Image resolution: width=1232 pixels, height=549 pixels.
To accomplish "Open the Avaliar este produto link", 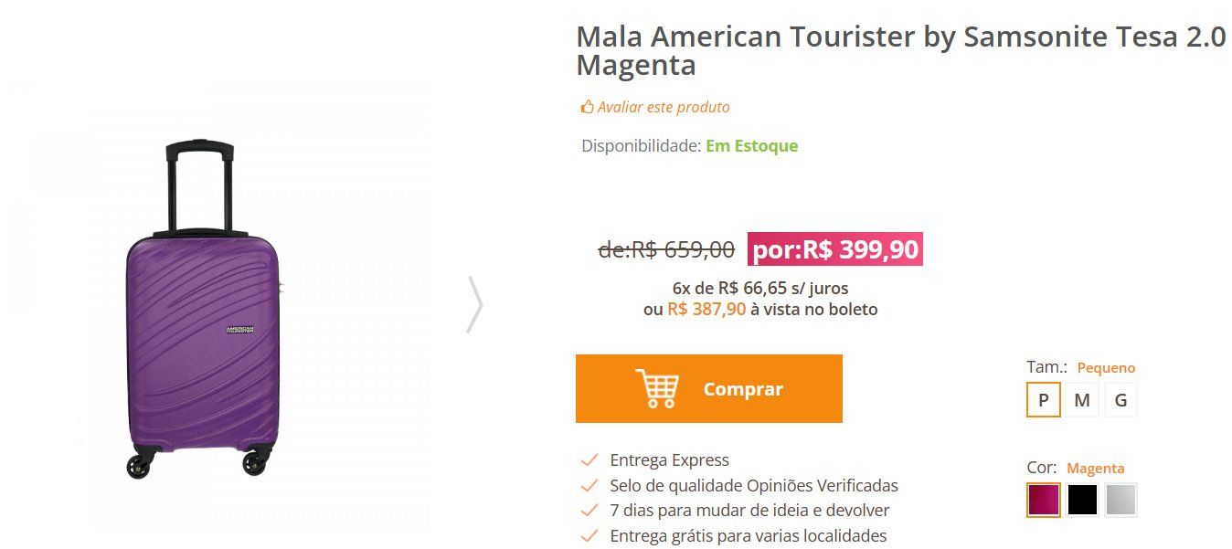I will tap(664, 107).
